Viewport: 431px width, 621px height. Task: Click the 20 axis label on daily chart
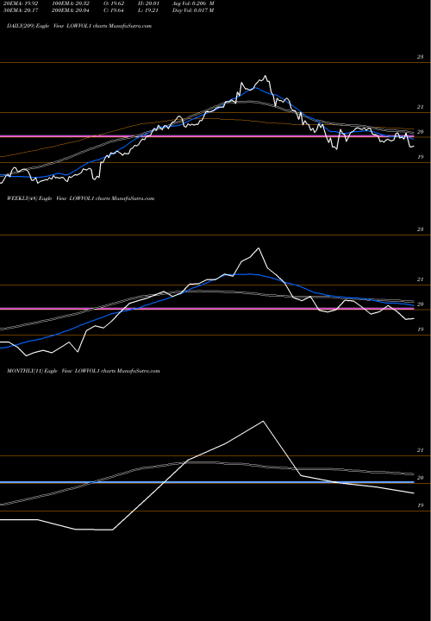pos(420,132)
